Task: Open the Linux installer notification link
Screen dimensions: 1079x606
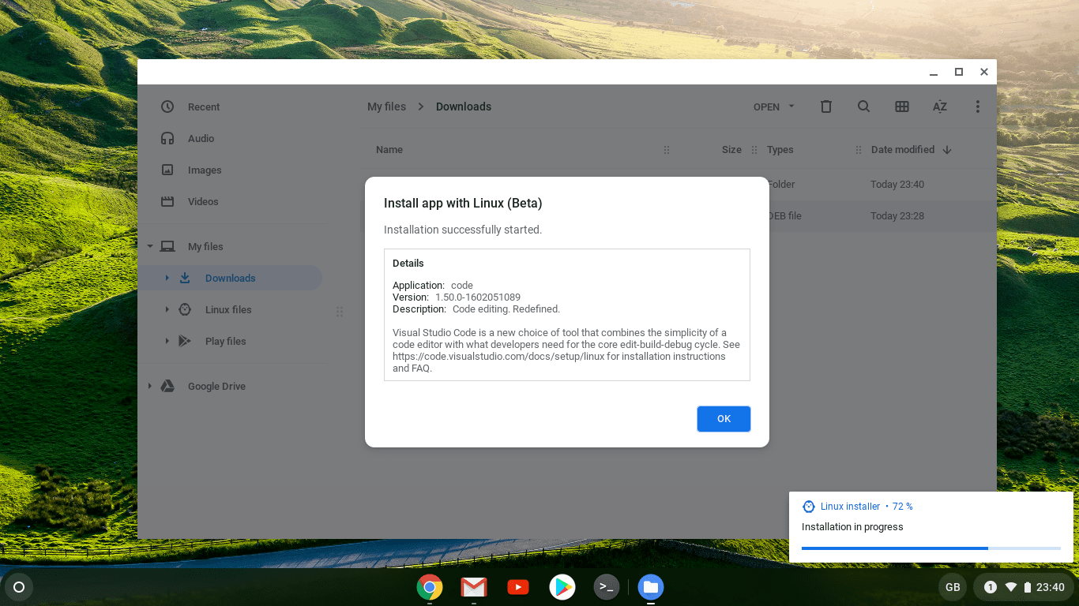Action: 850,506
